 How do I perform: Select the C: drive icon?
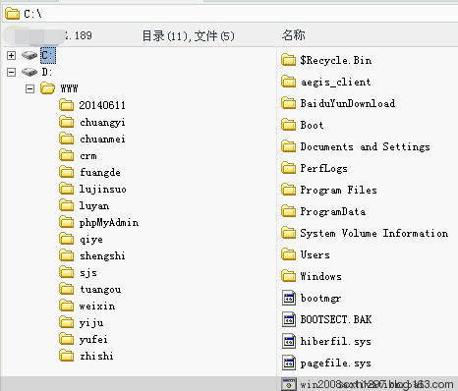[x=29, y=55]
